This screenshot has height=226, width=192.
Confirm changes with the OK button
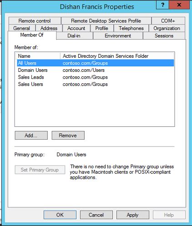click(60, 215)
